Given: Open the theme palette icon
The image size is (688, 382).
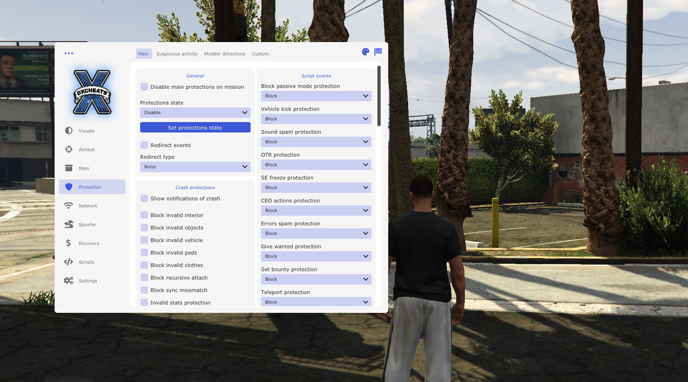Looking at the screenshot, I should pos(365,52).
